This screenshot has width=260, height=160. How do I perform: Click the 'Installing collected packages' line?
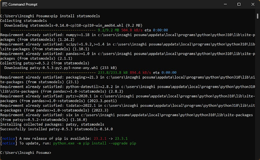tap(52, 124)
